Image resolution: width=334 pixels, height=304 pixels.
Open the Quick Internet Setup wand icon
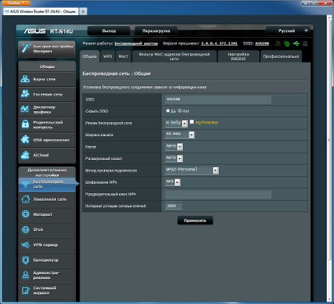tap(26, 49)
